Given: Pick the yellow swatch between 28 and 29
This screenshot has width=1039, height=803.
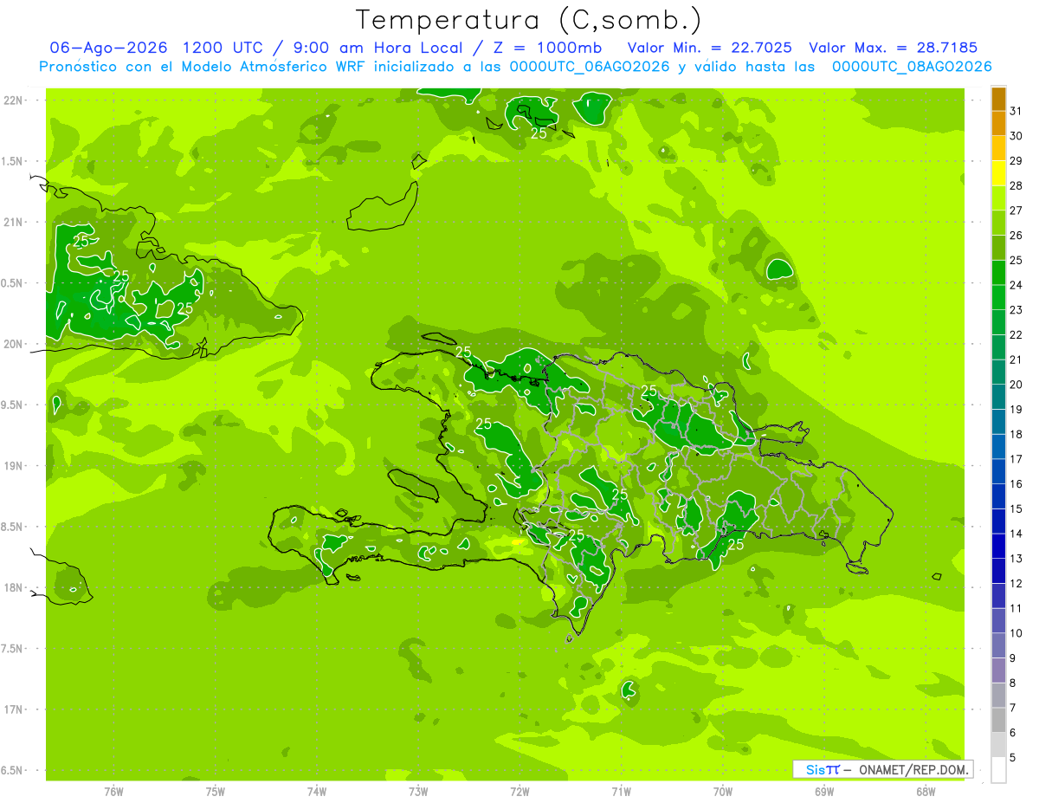Looking at the screenshot, I should 998,174.
